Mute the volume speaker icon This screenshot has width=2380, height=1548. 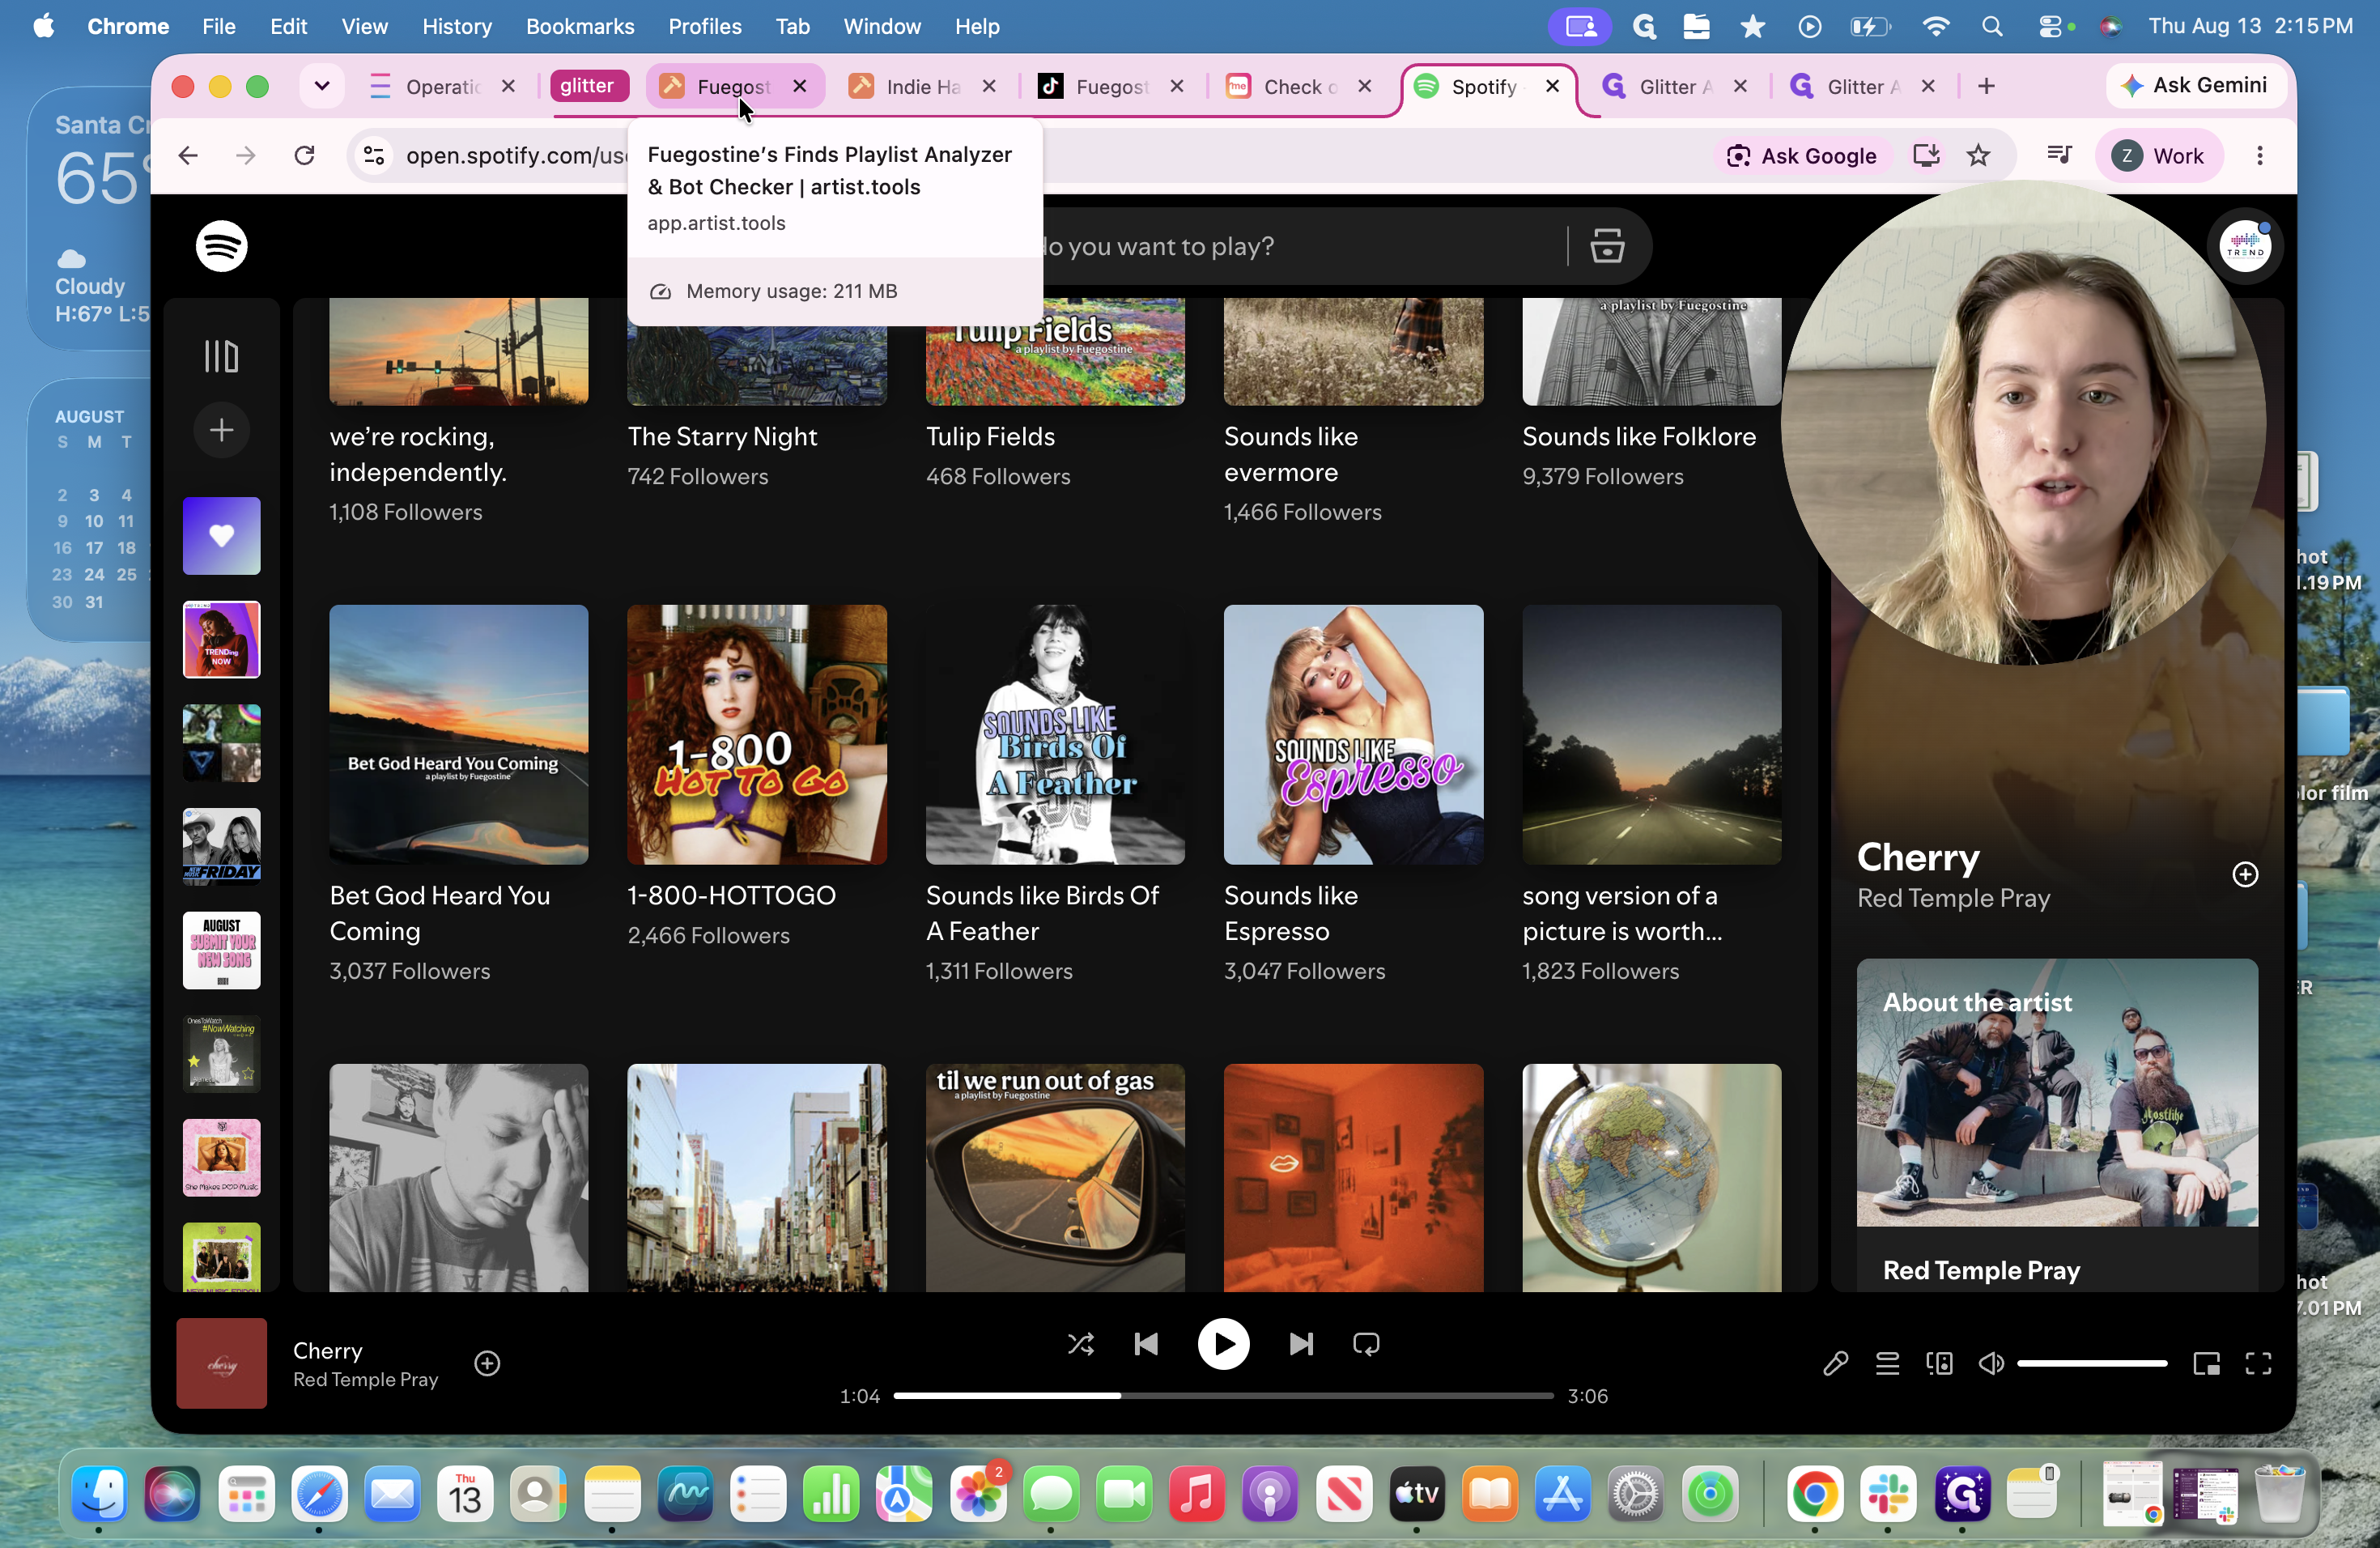[x=1991, y=1363]
